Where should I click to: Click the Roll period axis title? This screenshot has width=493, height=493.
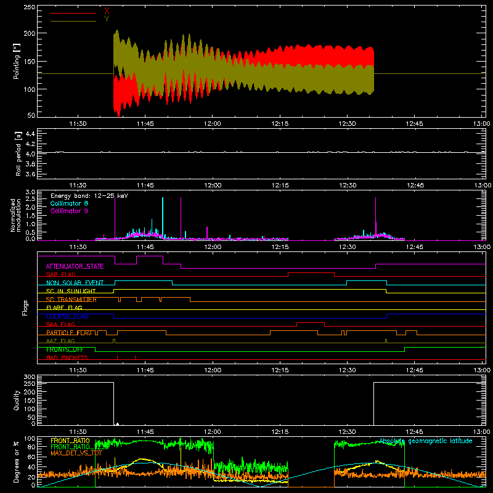point(18,153)
